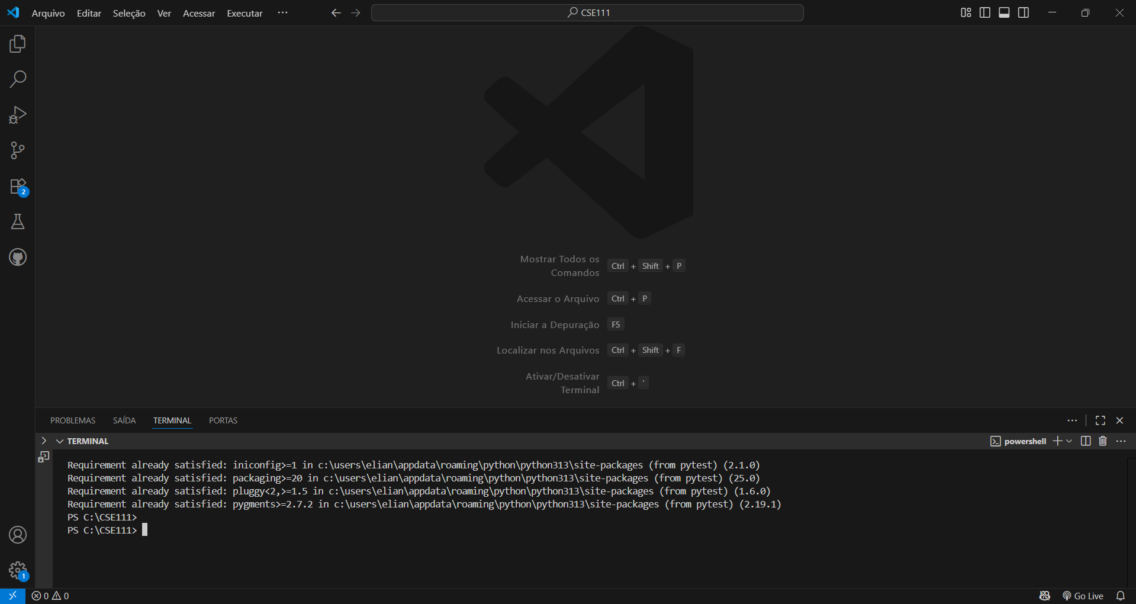Click the 'Iniciar a Depuração' shortcut text
1136x604 pixels.
[555, 325]
